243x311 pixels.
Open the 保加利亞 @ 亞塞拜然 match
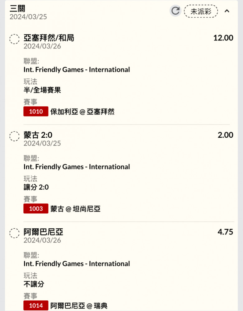point(83,112)
